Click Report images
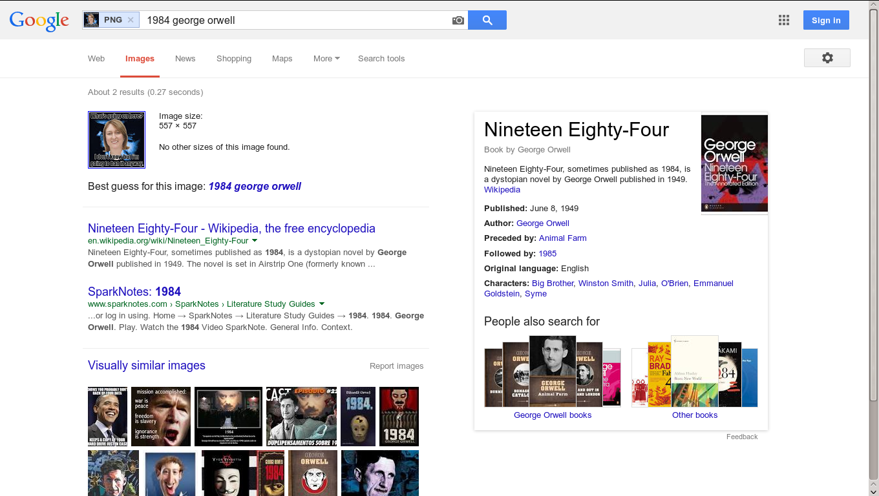This screenshot has height=496, width=879. coord(396,366)
